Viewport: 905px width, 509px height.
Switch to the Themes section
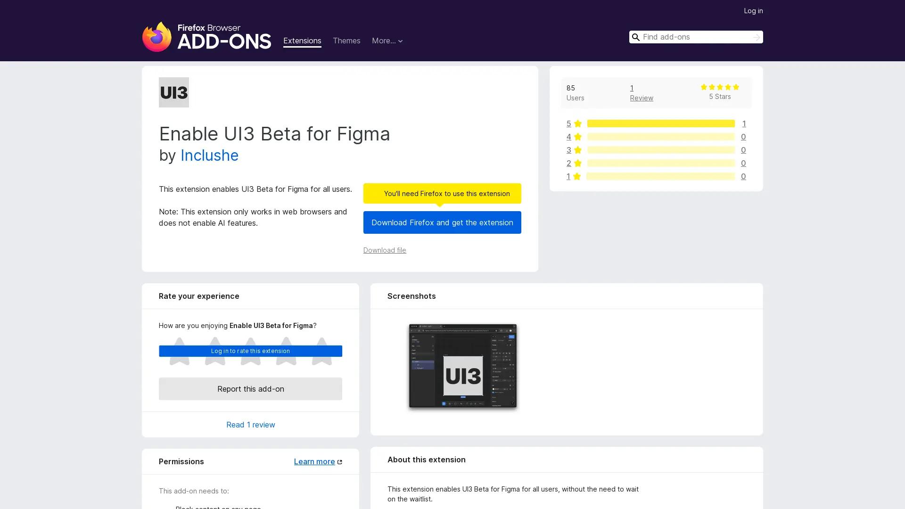tap(346, 41)
